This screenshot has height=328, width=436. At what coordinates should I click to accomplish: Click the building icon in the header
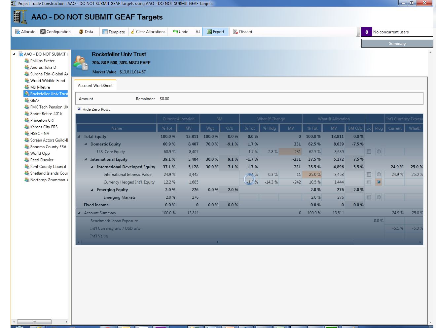pos(20,17)
